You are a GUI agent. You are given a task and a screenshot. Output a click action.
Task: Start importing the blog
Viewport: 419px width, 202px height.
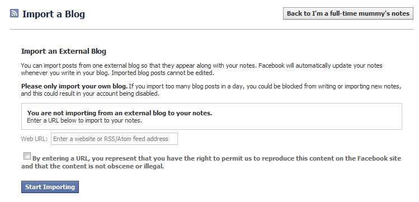coord(50,187)
